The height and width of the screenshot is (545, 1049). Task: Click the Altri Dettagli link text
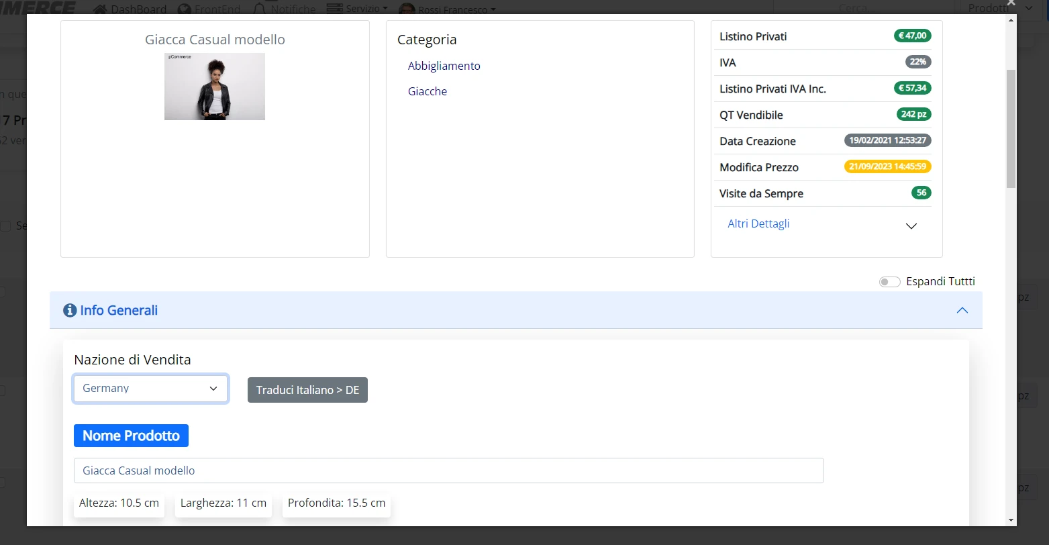pos(758,224)
